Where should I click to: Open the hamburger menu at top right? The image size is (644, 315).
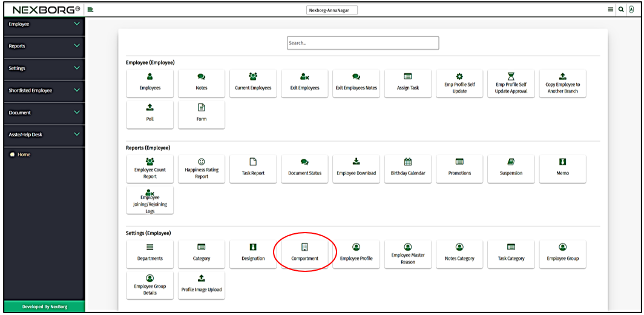[x=611, y=10]
